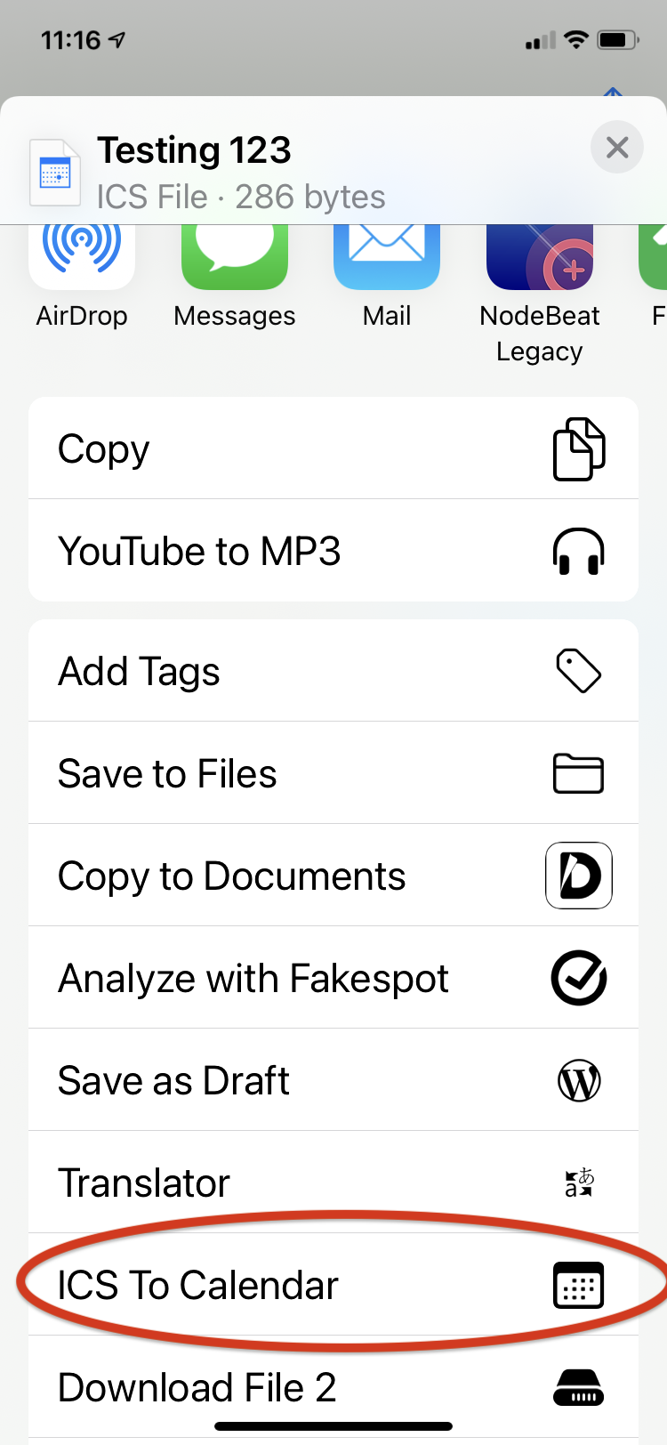Select YouTube to MP3 action
The height and width of the screenshot is (1445, 667).
[x=333, y=551]
